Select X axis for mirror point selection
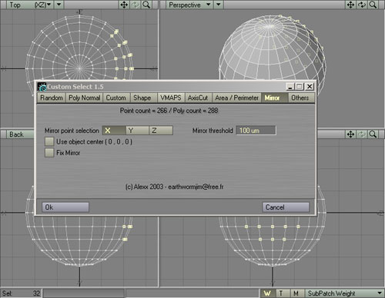Image resolution: width=385 pixels, height=298 pixels. click(114, 131)
